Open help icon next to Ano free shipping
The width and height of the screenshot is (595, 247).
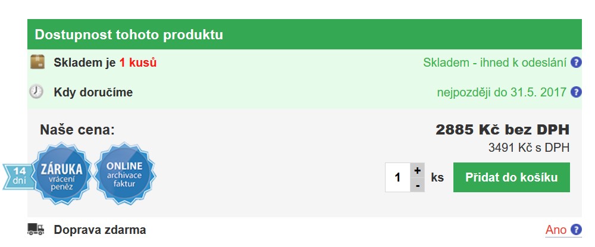tap(576, 230)
